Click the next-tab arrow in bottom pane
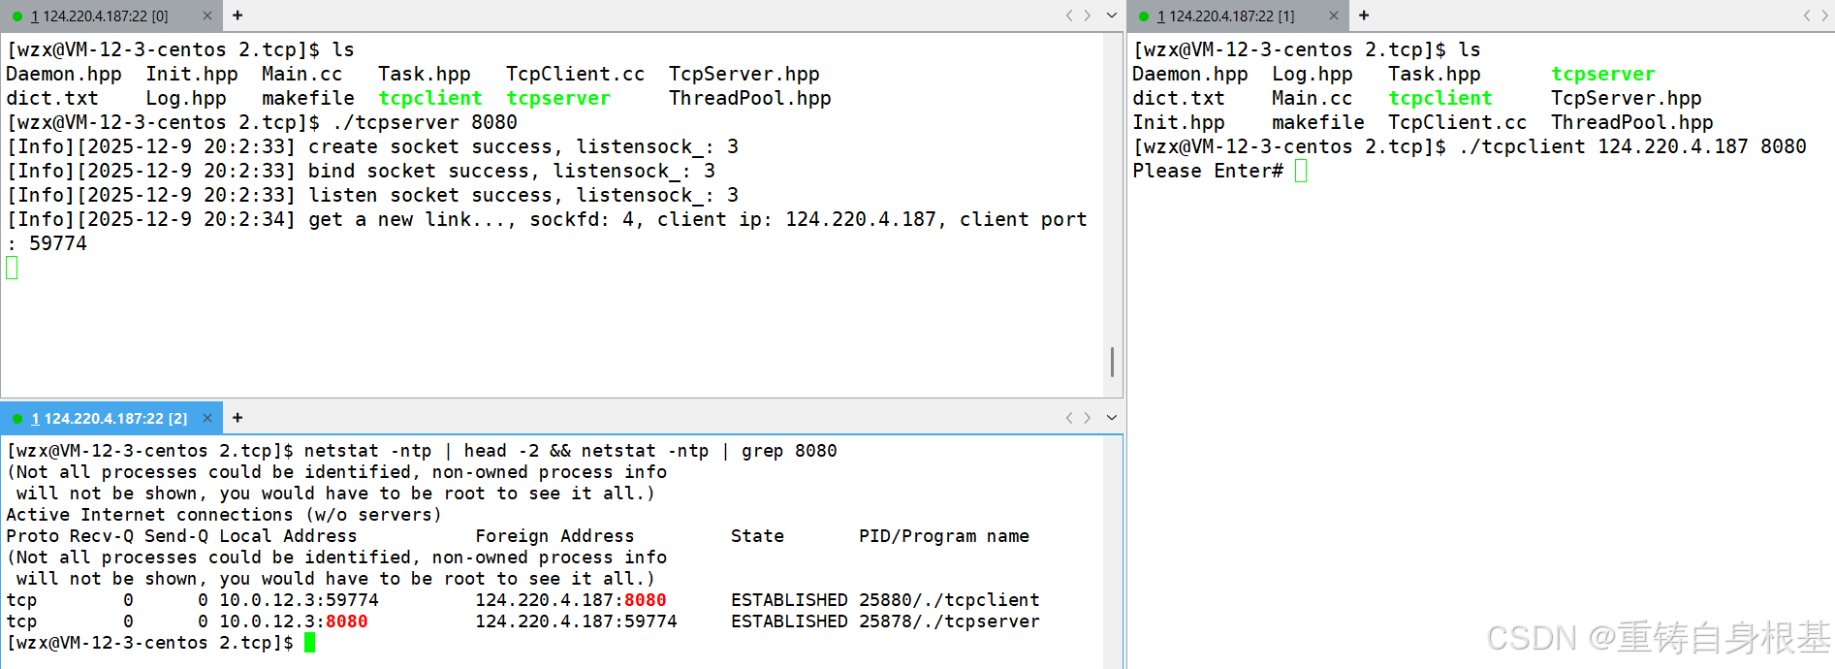 pos(1088,418)
